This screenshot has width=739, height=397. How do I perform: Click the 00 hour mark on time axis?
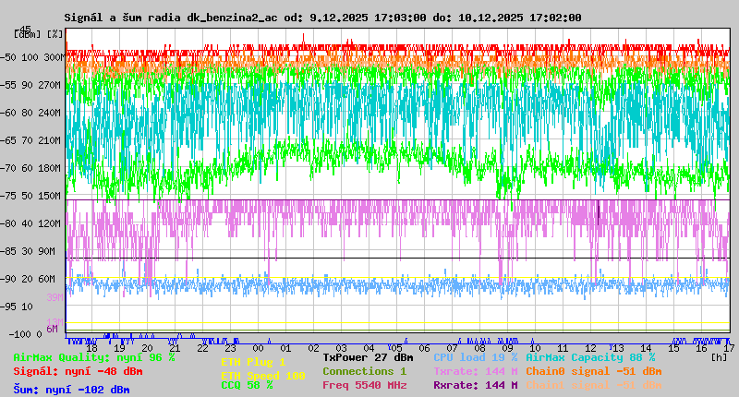pos(259,347)
